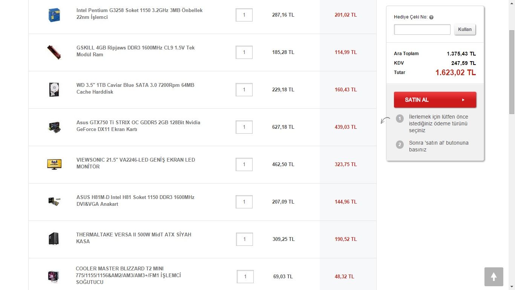
Task: Click the Hediye Çeki No input field
Action: [422, 29]
